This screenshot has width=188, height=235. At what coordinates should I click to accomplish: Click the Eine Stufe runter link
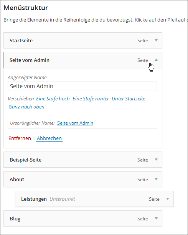pyautogui.click(x=91, y=98)
